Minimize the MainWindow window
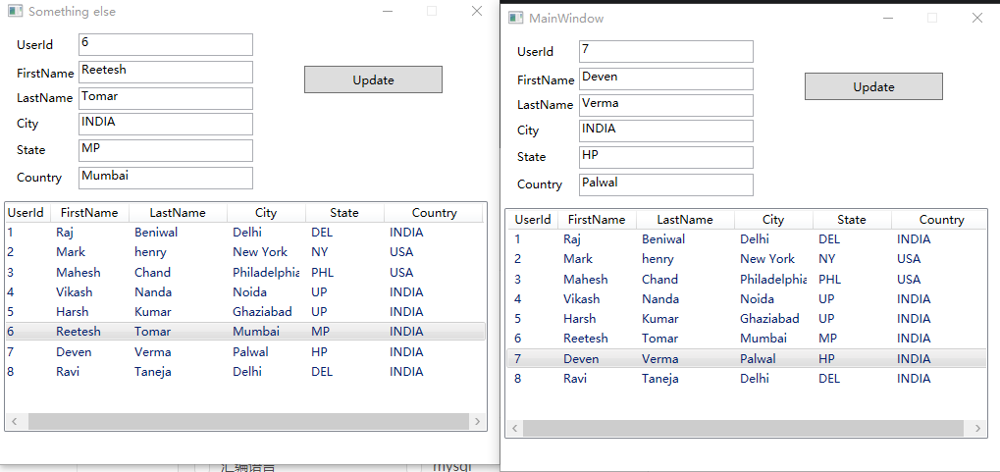 point(888,18)
